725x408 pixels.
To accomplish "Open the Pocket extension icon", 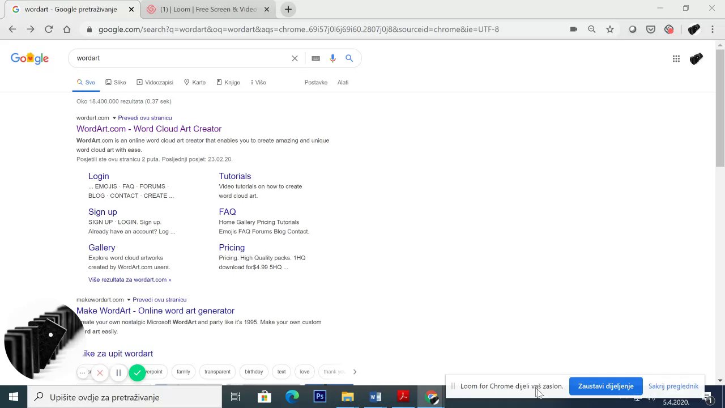I will pos(651,29).
